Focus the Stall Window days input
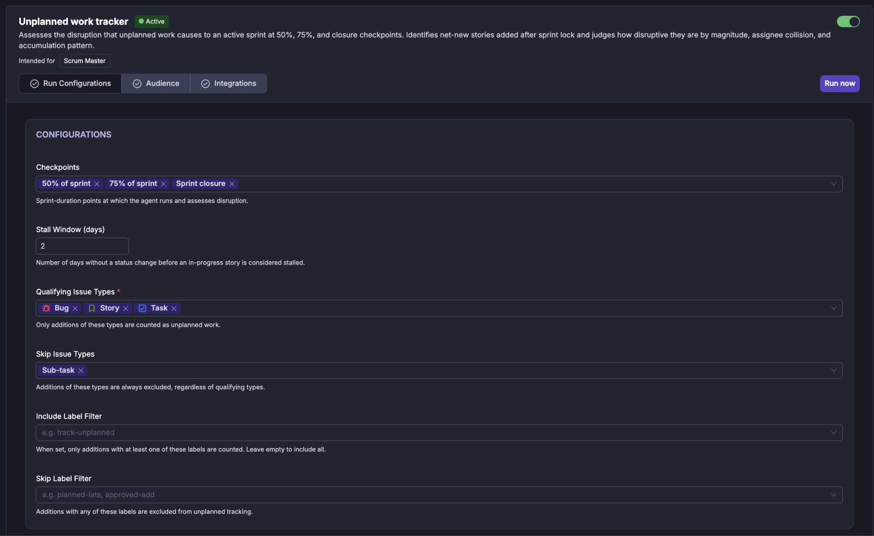The width and height of the screenshot is (874, 536). pos(82,246)
